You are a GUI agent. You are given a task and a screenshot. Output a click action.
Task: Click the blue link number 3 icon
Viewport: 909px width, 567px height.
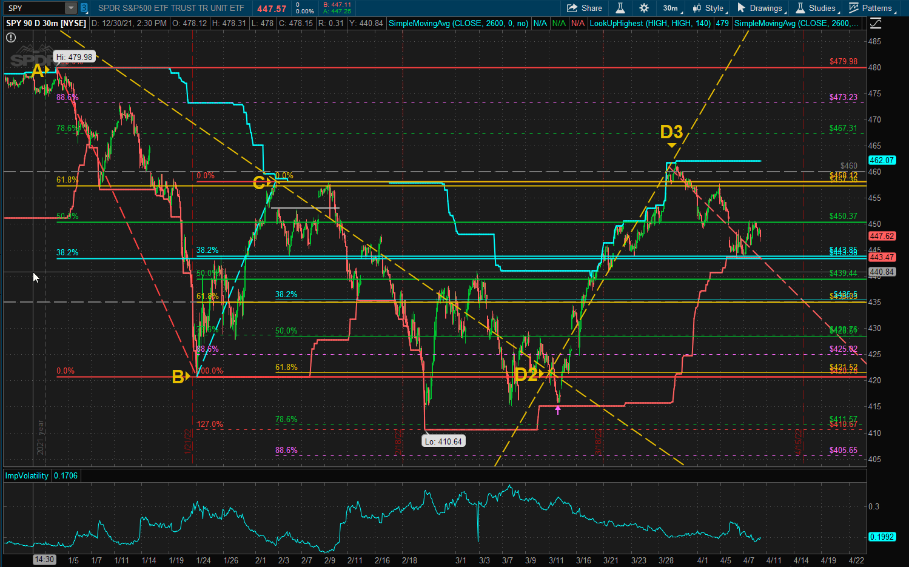pyautogui.click(x=84, y=8)
